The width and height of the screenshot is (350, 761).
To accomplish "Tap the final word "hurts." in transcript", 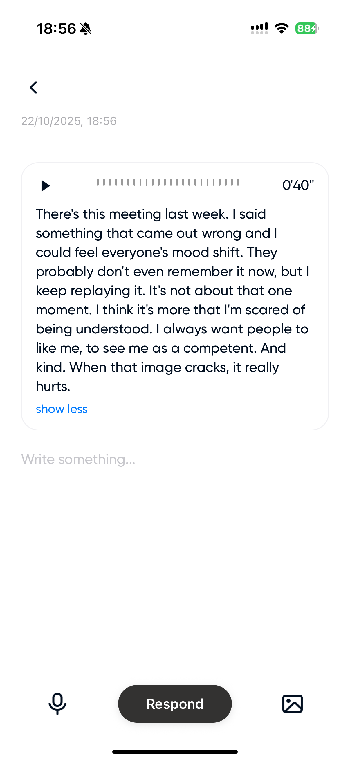I will pyautogui.click(x=53, y=386).
